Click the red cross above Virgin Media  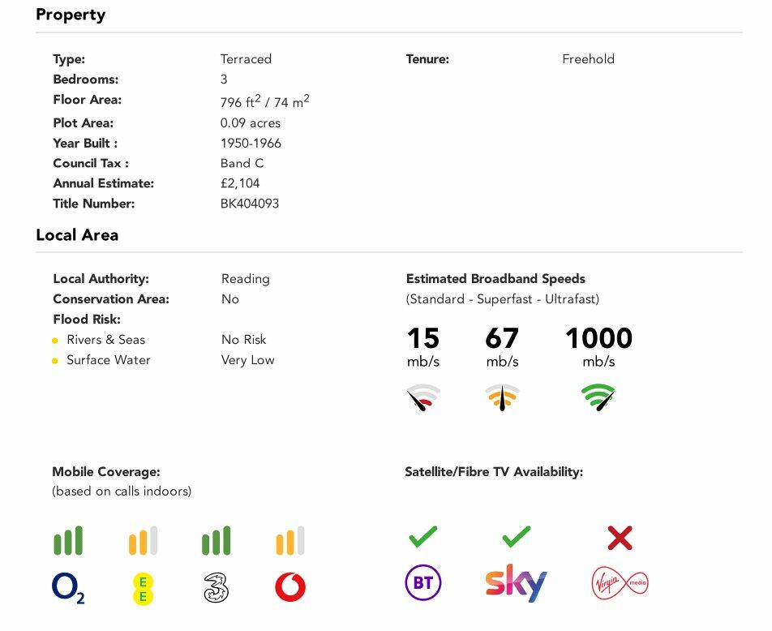pos(620,537)
